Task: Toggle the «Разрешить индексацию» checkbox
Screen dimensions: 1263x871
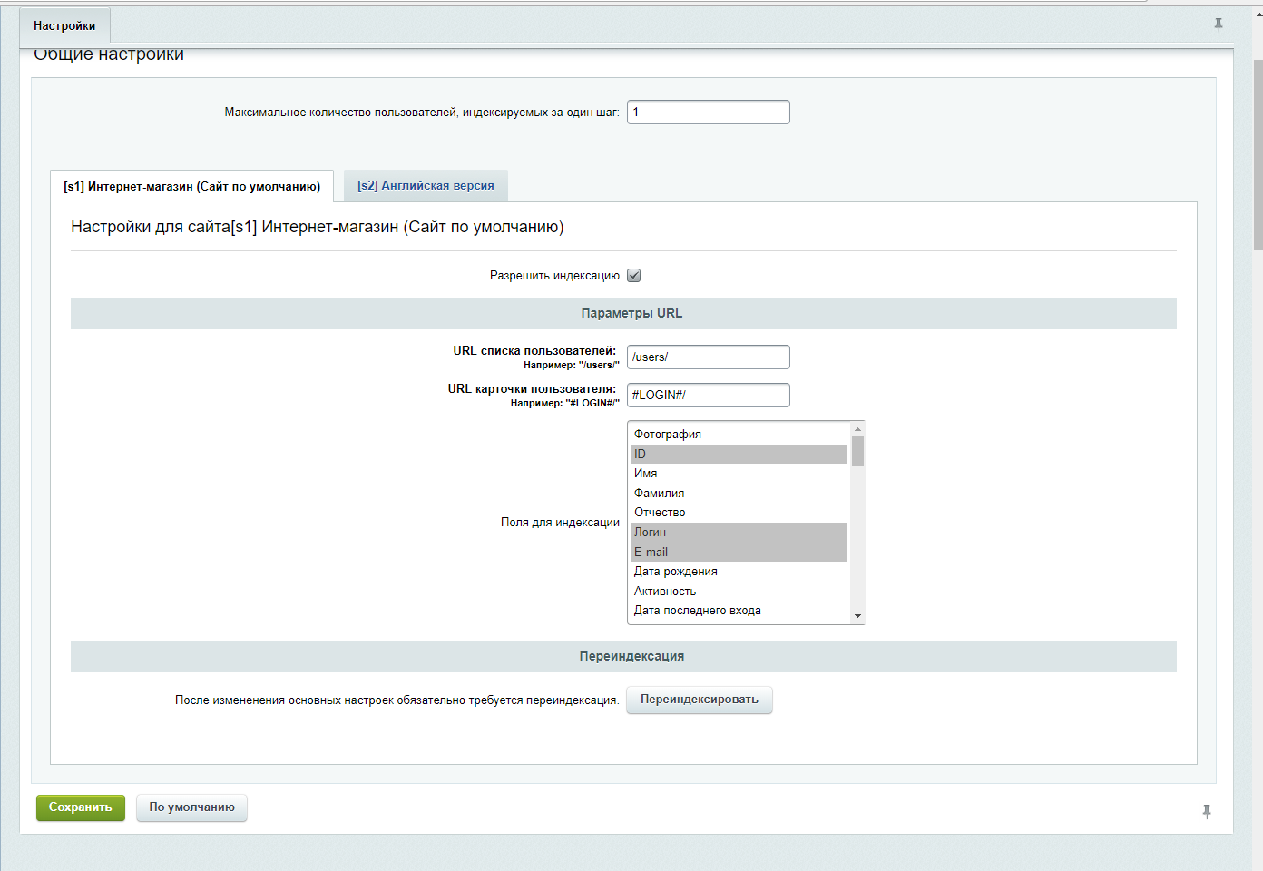Action: click(x=634, y=276)
